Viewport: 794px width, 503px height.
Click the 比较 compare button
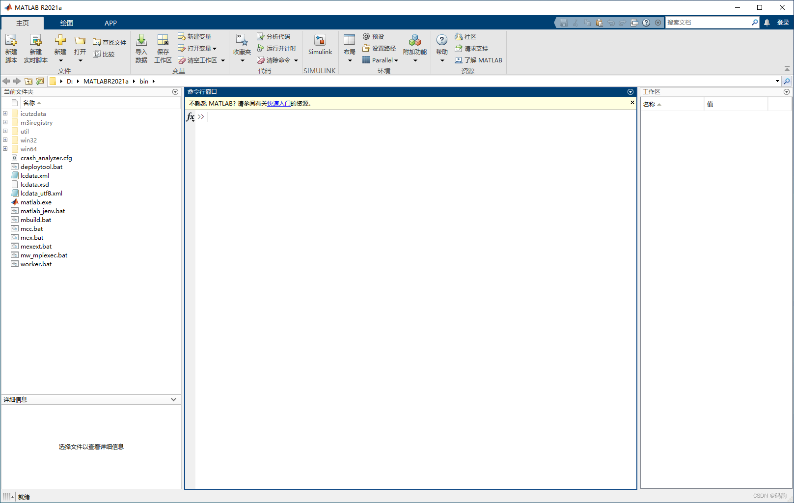tap(104, 54)
